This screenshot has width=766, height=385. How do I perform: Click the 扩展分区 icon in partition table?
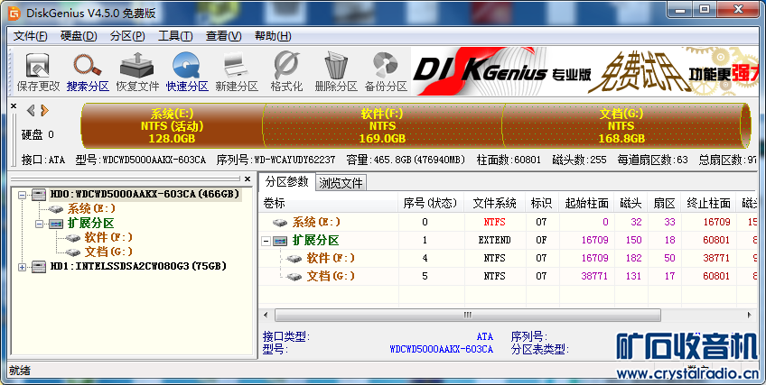tap(280, 240)
